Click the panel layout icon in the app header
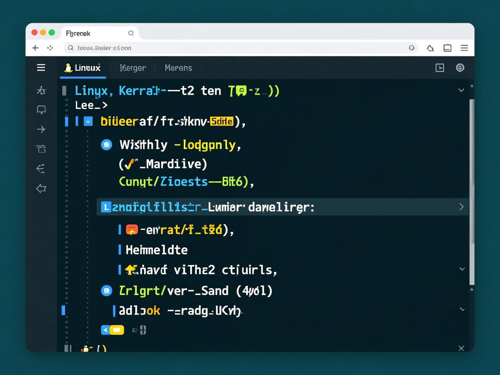Image resolution: width=500 pixels, height=375 pixels. click(440, 68)
